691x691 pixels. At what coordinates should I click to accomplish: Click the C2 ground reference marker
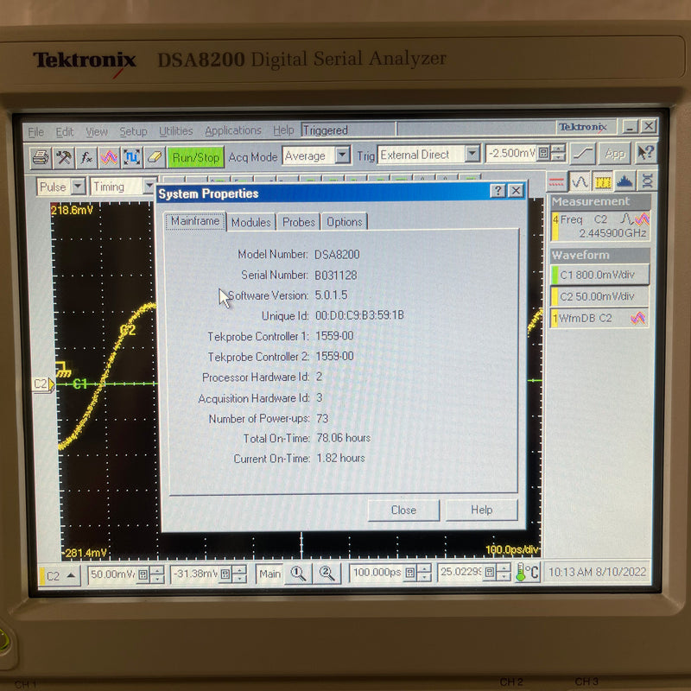(x=44, y=384)
